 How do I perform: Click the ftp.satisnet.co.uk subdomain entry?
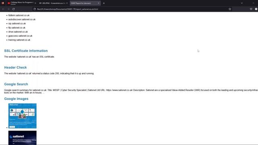(x=17, y=28)
